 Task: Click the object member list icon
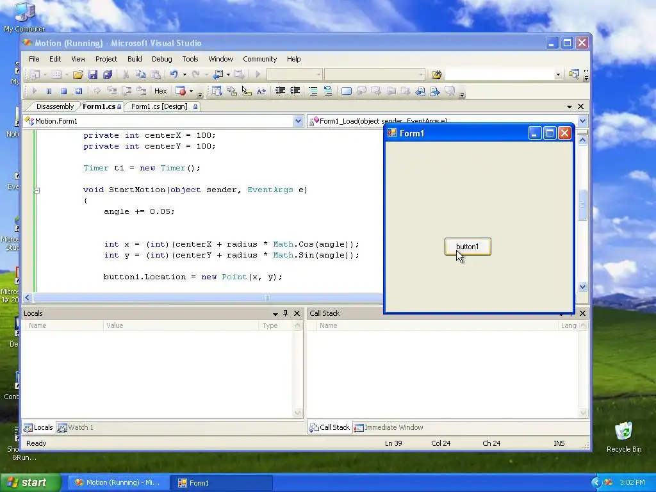coord(217,91)
